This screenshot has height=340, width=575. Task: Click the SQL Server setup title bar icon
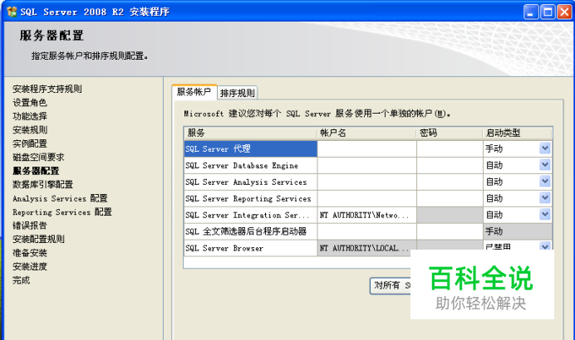(12, 12)
